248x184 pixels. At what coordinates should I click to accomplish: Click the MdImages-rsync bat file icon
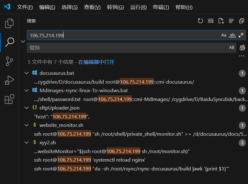35,90
